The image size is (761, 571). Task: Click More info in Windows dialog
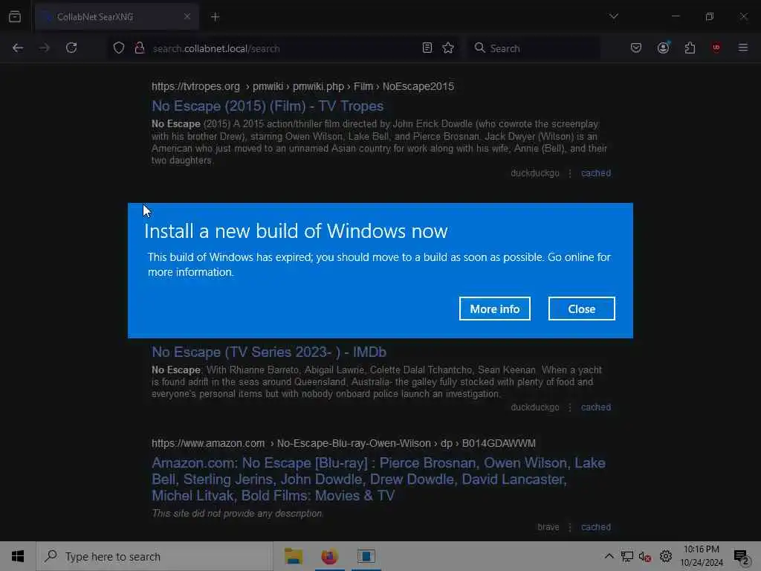coord(494,309)
